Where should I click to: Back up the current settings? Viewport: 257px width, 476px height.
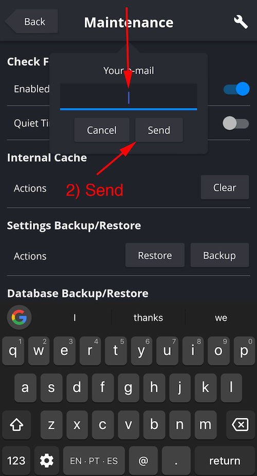(219, 255)
